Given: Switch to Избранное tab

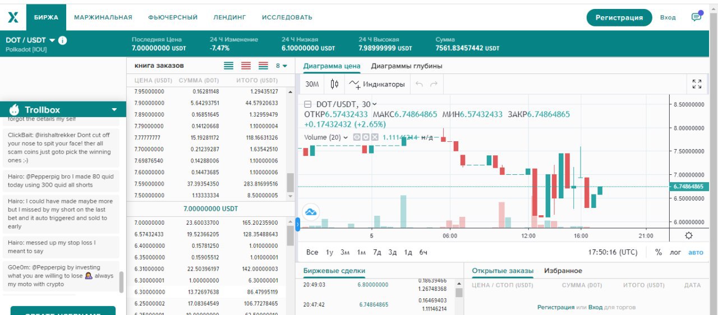Looking at the screenshot, I should [x=563, y=271].
